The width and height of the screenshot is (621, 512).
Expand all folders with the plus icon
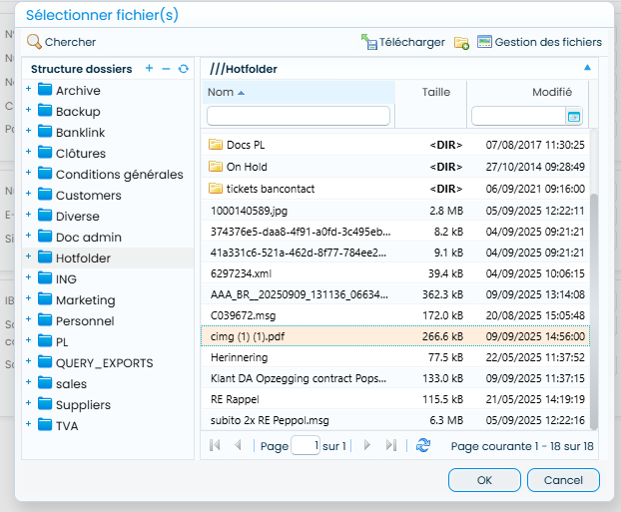149,68
